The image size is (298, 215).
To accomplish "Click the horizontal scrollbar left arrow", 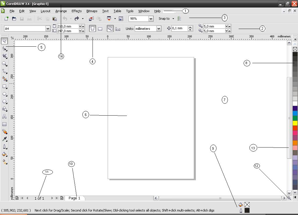I will click(x=156, y=198).
